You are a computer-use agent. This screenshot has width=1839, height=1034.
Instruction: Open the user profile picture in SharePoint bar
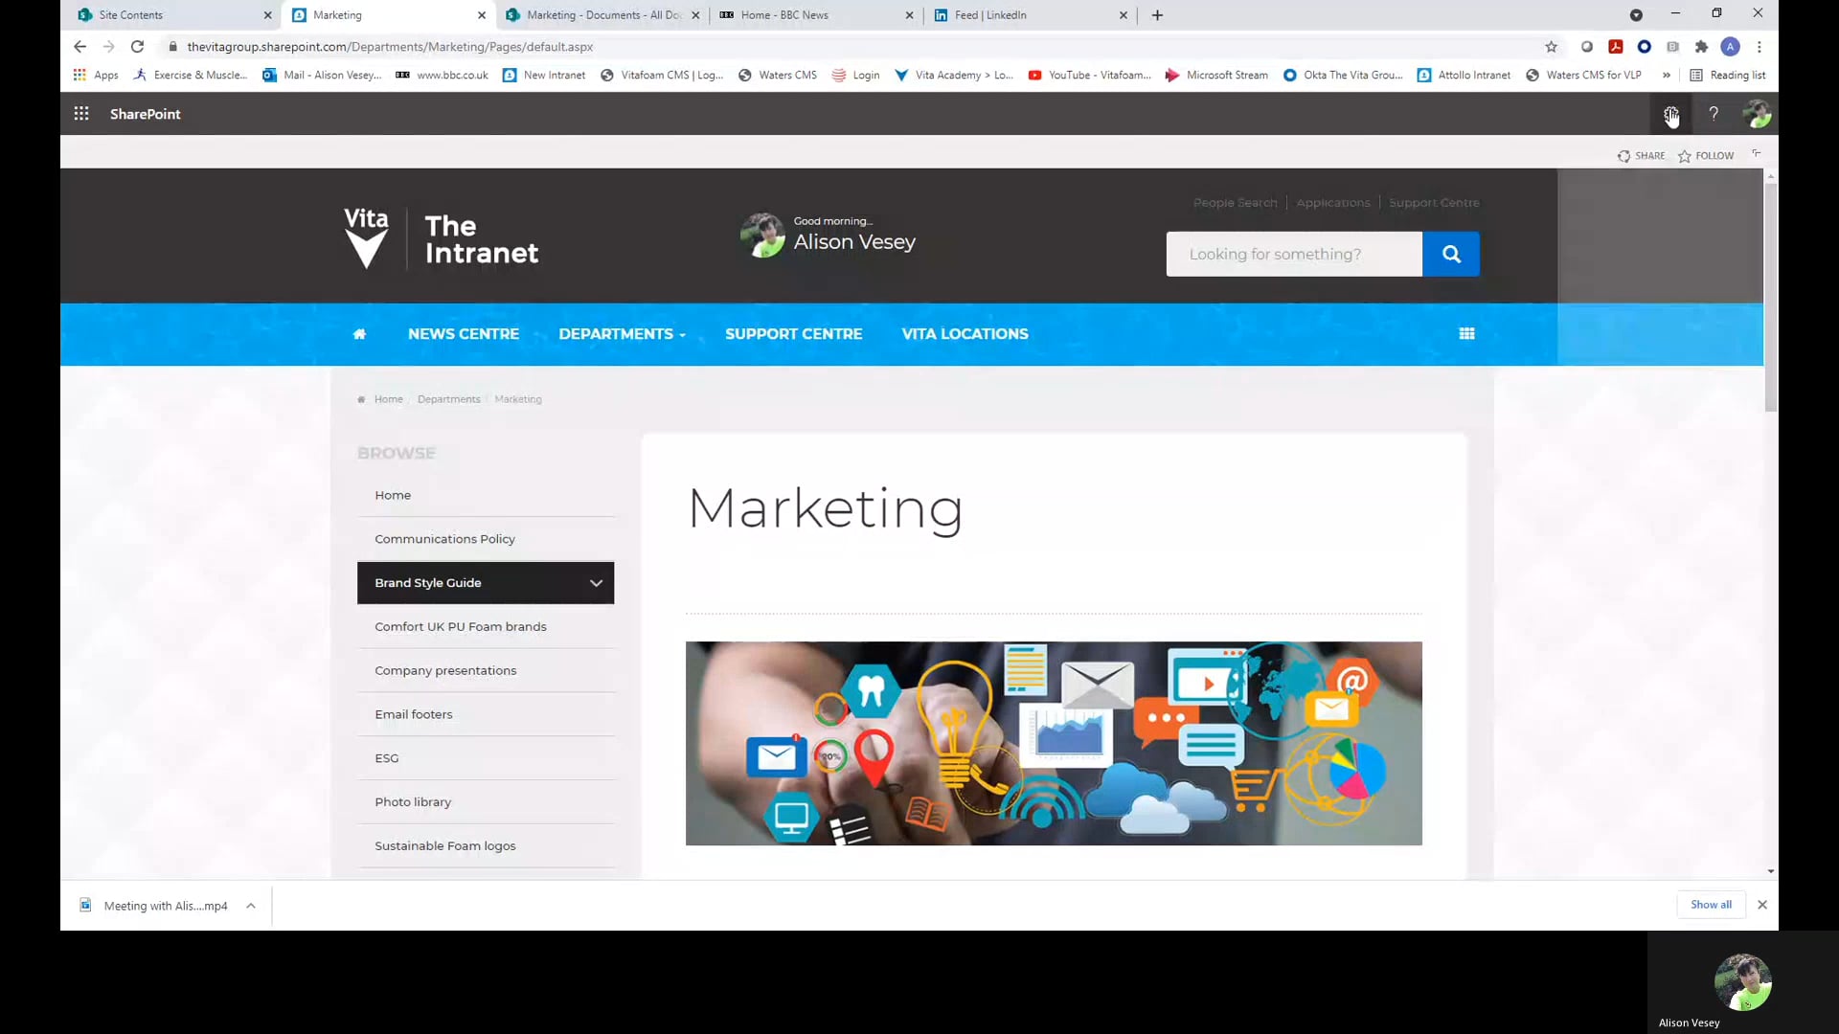point(1757,114)
